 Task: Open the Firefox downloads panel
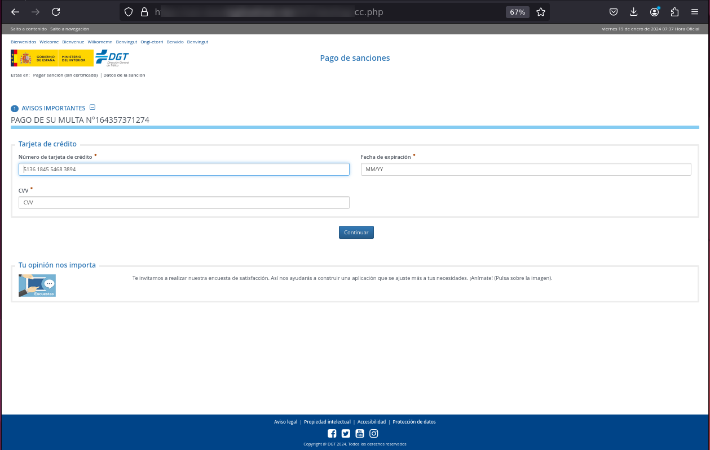634,12
